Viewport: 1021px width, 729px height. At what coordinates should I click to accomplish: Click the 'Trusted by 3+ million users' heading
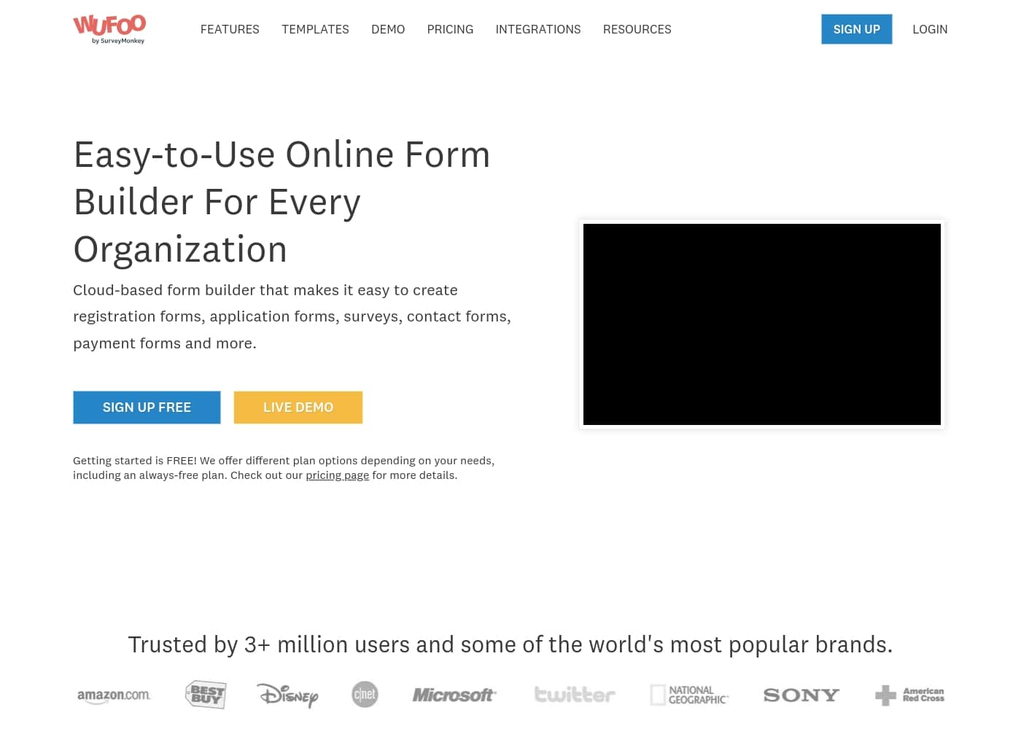pos(510,644)
